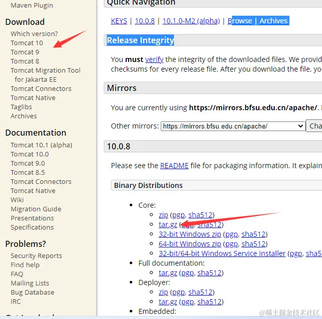Open pgp for Deployer zip
This screenshot has height=319, width=322.
pos(178,293)
